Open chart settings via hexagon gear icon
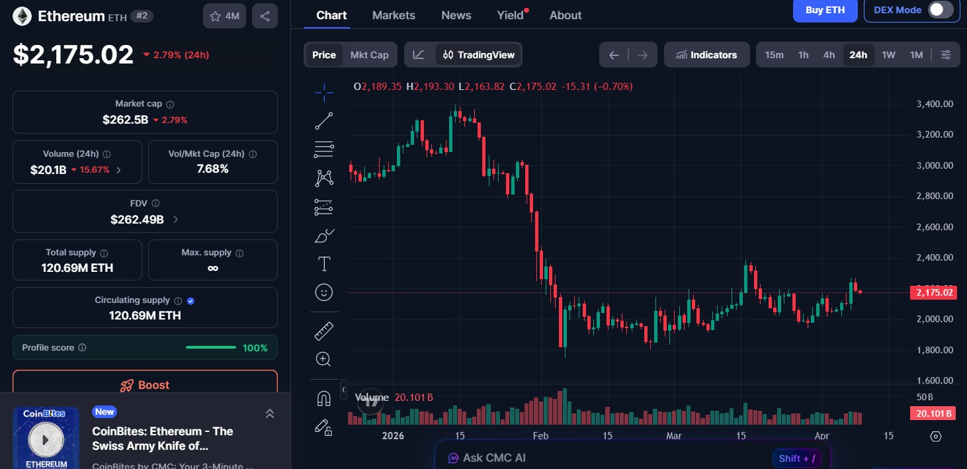Screen dimensions: 967x469 [x=935, y=436]
